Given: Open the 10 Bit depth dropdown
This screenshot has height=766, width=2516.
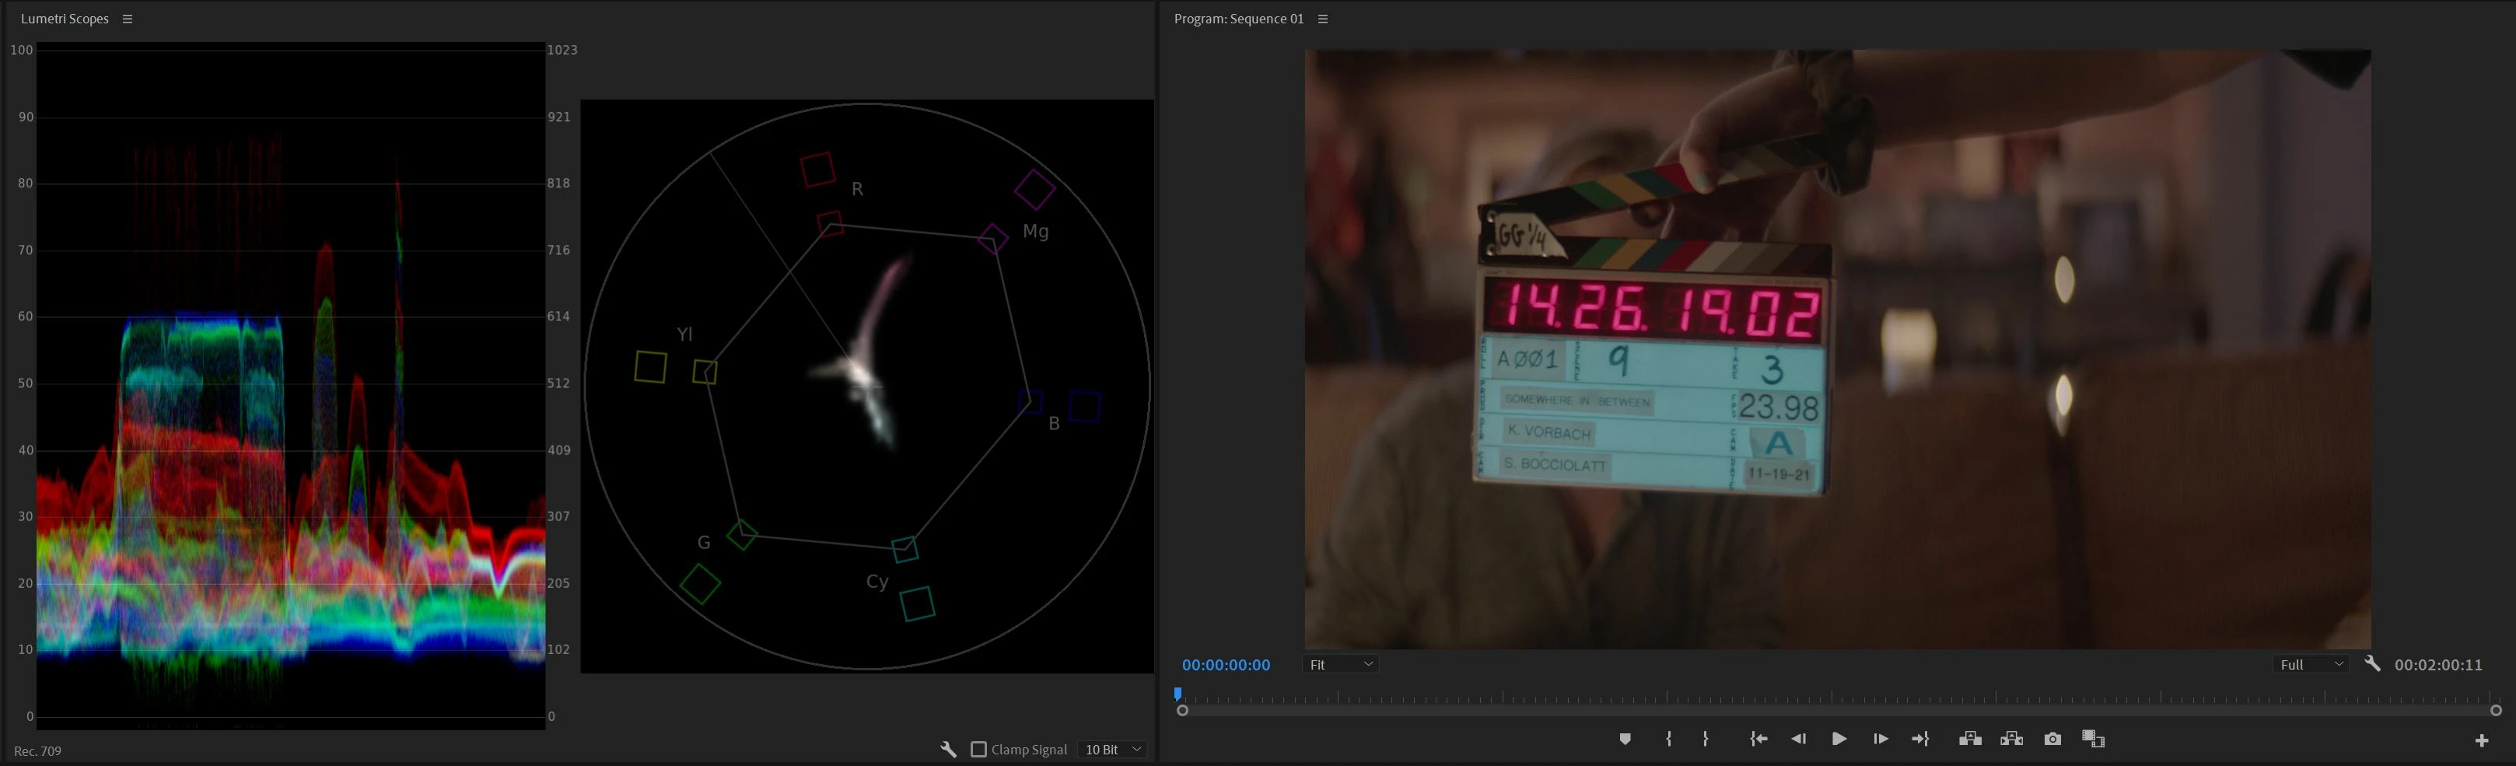Looking at the screenshot, I should [1112, 750].
